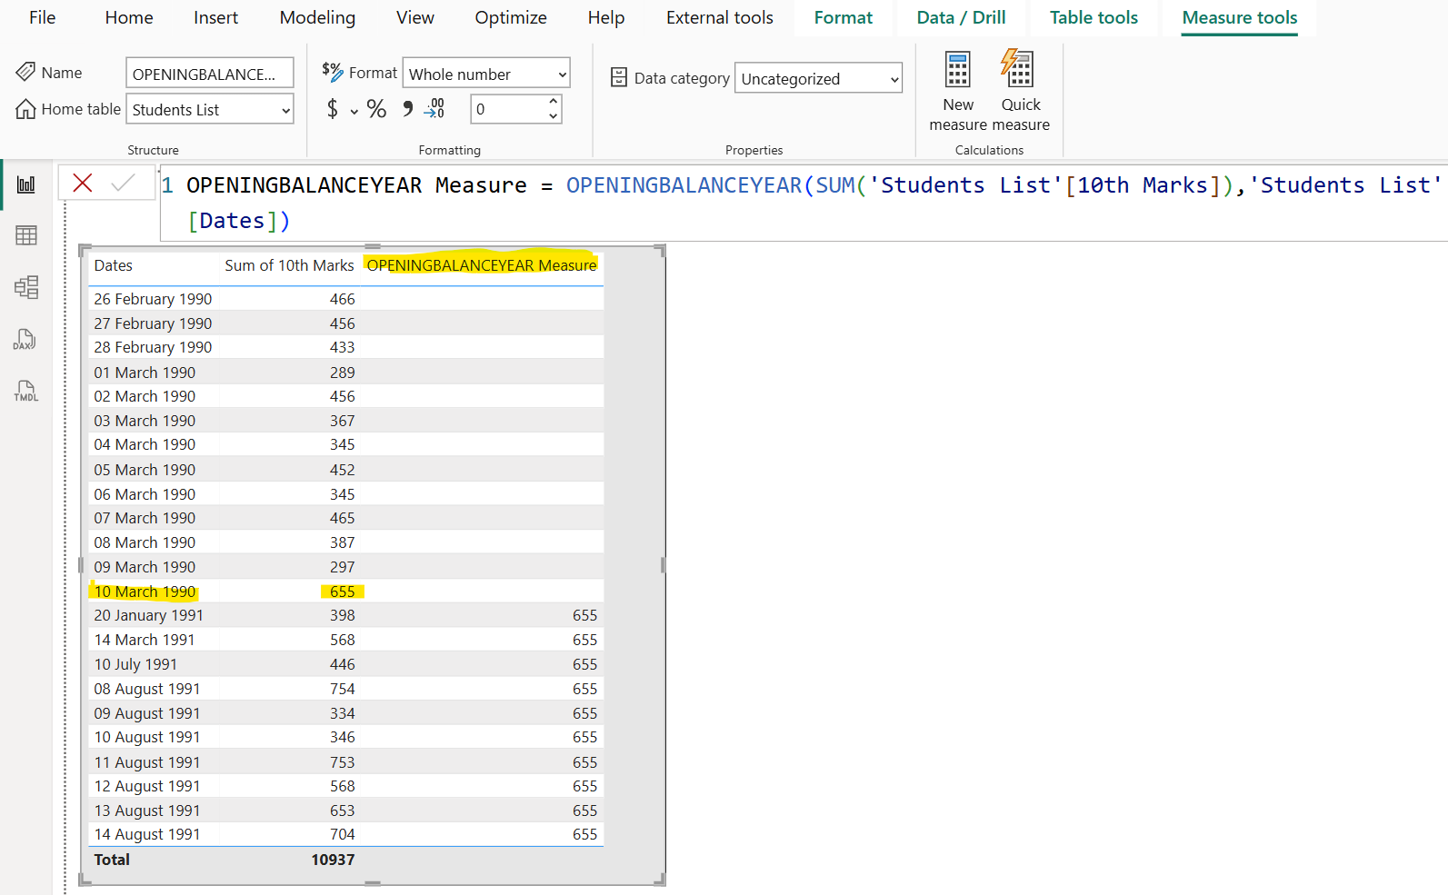
Task: Open the Help ribbon tab
Action: (606, 17)
